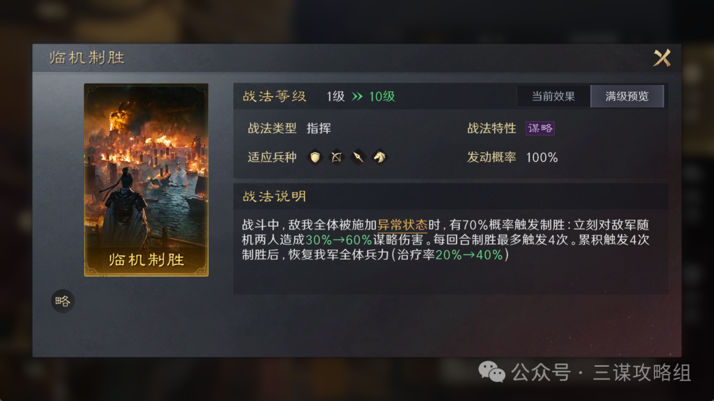Click the 100% activation rate value
The height and width of the screenshot is (401, 714).
[x=542, y=158]
